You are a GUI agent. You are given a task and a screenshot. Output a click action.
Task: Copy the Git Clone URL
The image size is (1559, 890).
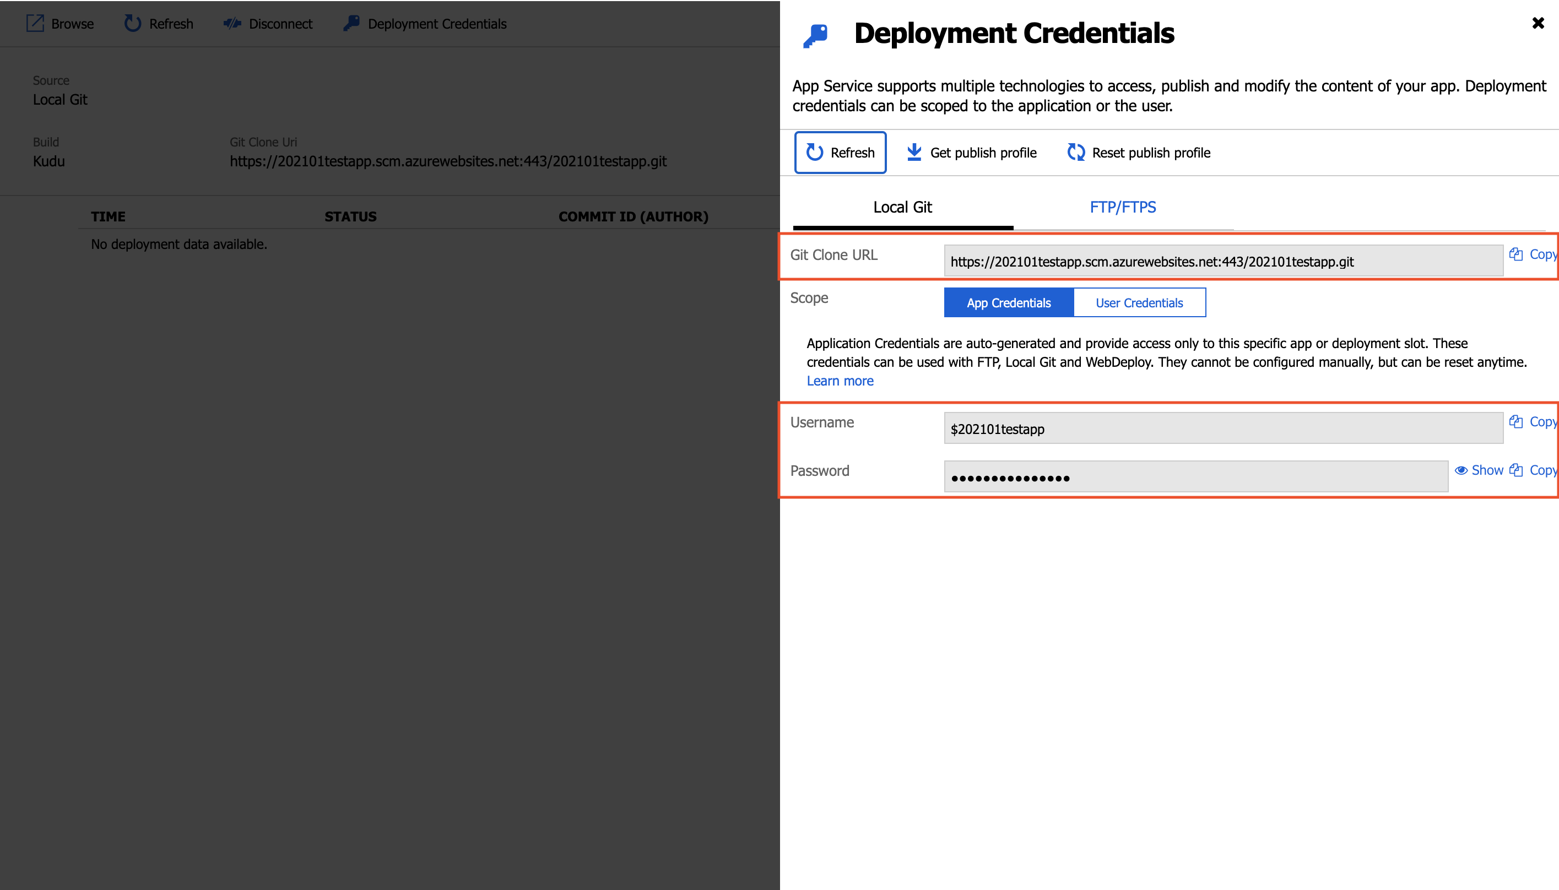[x=1533, y=254]
